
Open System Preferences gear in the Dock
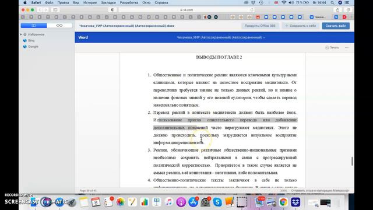205,202
